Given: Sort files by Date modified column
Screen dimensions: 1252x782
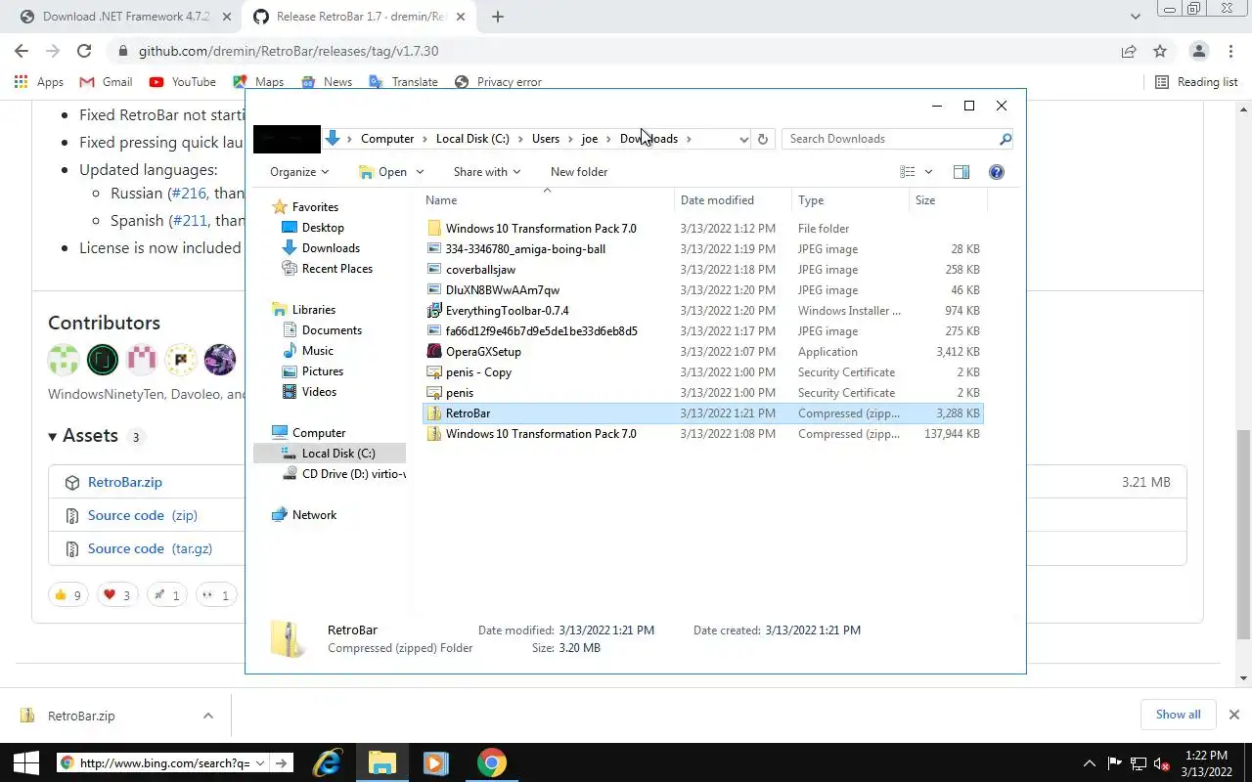Looking at the screenshot, I should point(734,200).
